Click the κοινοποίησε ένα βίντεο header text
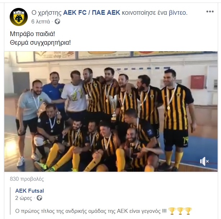Viewport: 221px width, 219px height. [x=155, y=13]
